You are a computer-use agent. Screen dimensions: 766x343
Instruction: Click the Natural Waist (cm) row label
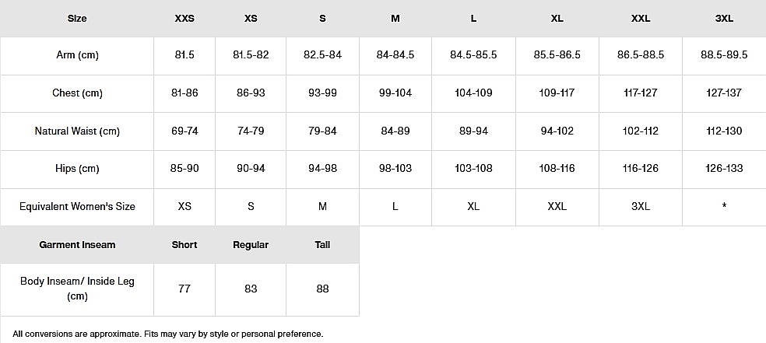[x=77, y=131]
